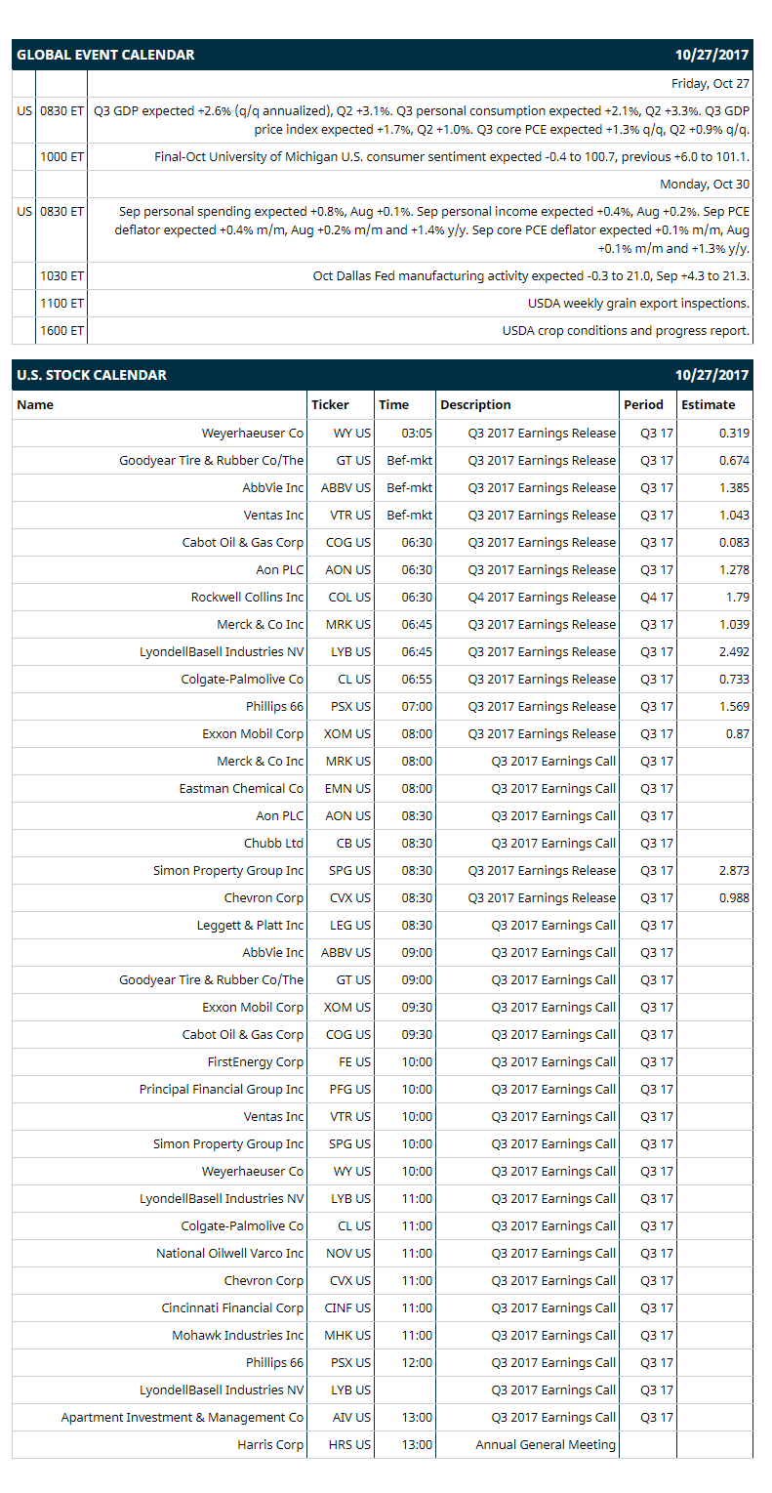The image size is (772, 1493).
Task: Click the 1600 ET time cell
Action: click(61, 331)
